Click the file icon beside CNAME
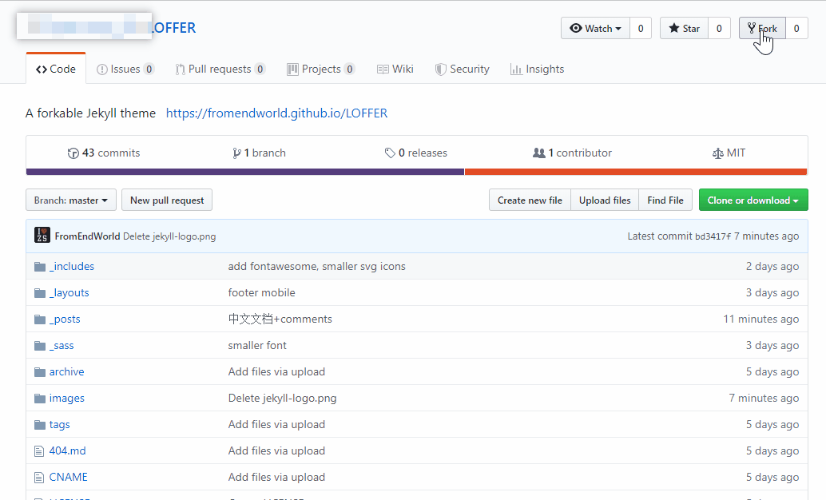 pos(39,478)
